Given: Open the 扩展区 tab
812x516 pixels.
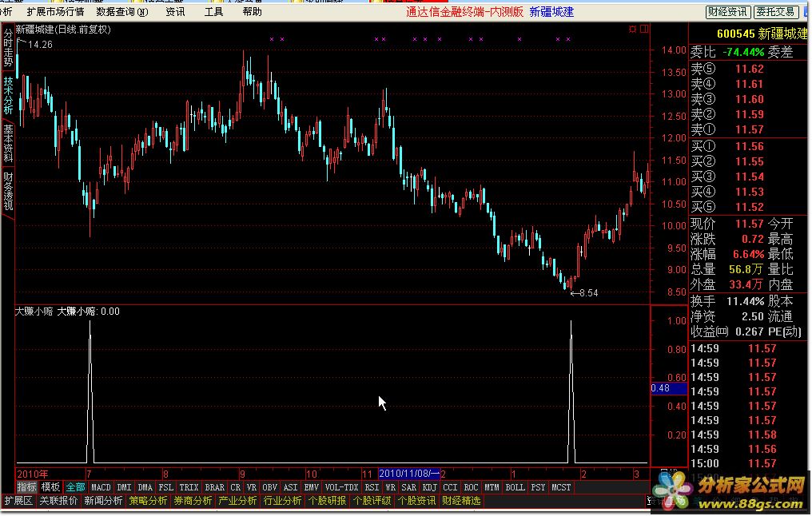Looking at the screenshot, I should click(18, 501).
